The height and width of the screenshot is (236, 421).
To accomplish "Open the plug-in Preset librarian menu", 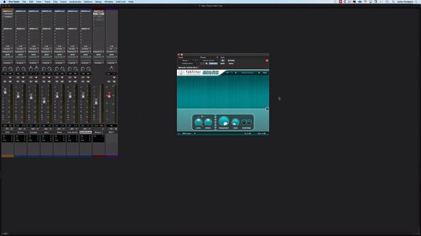I will pyautogui.click(x=209, y=60).
